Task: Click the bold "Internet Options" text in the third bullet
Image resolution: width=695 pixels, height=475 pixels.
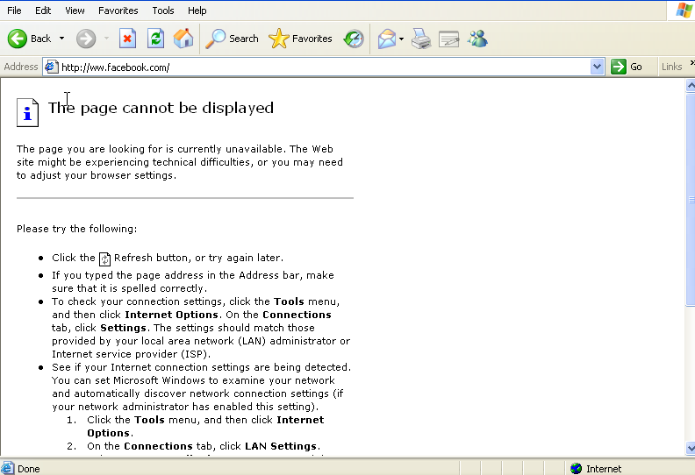Action: click(171, 315)
